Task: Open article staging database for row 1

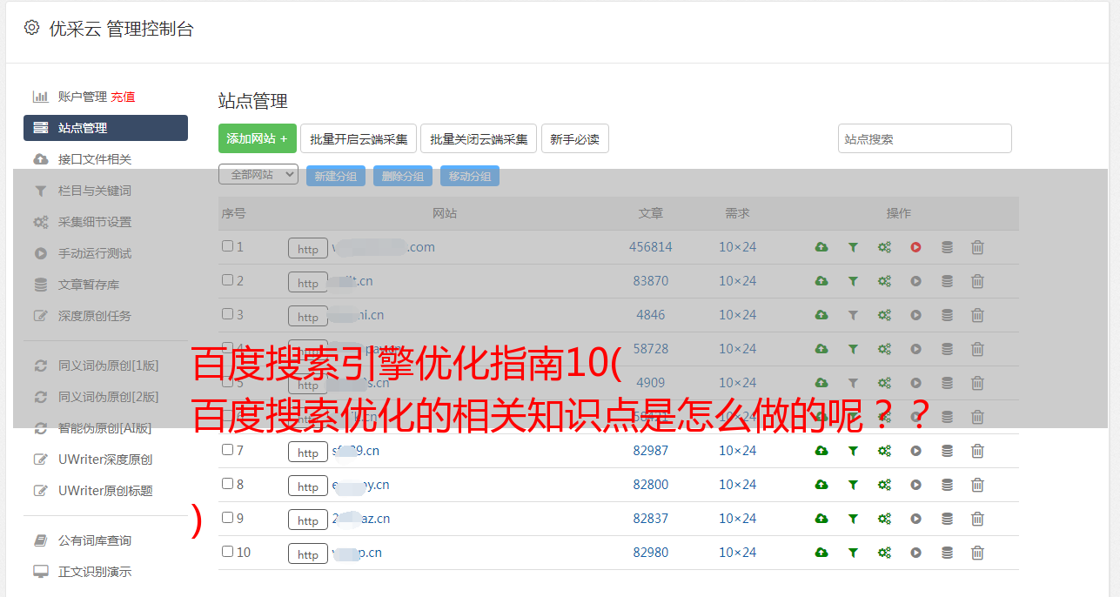Action: [947, 247]
